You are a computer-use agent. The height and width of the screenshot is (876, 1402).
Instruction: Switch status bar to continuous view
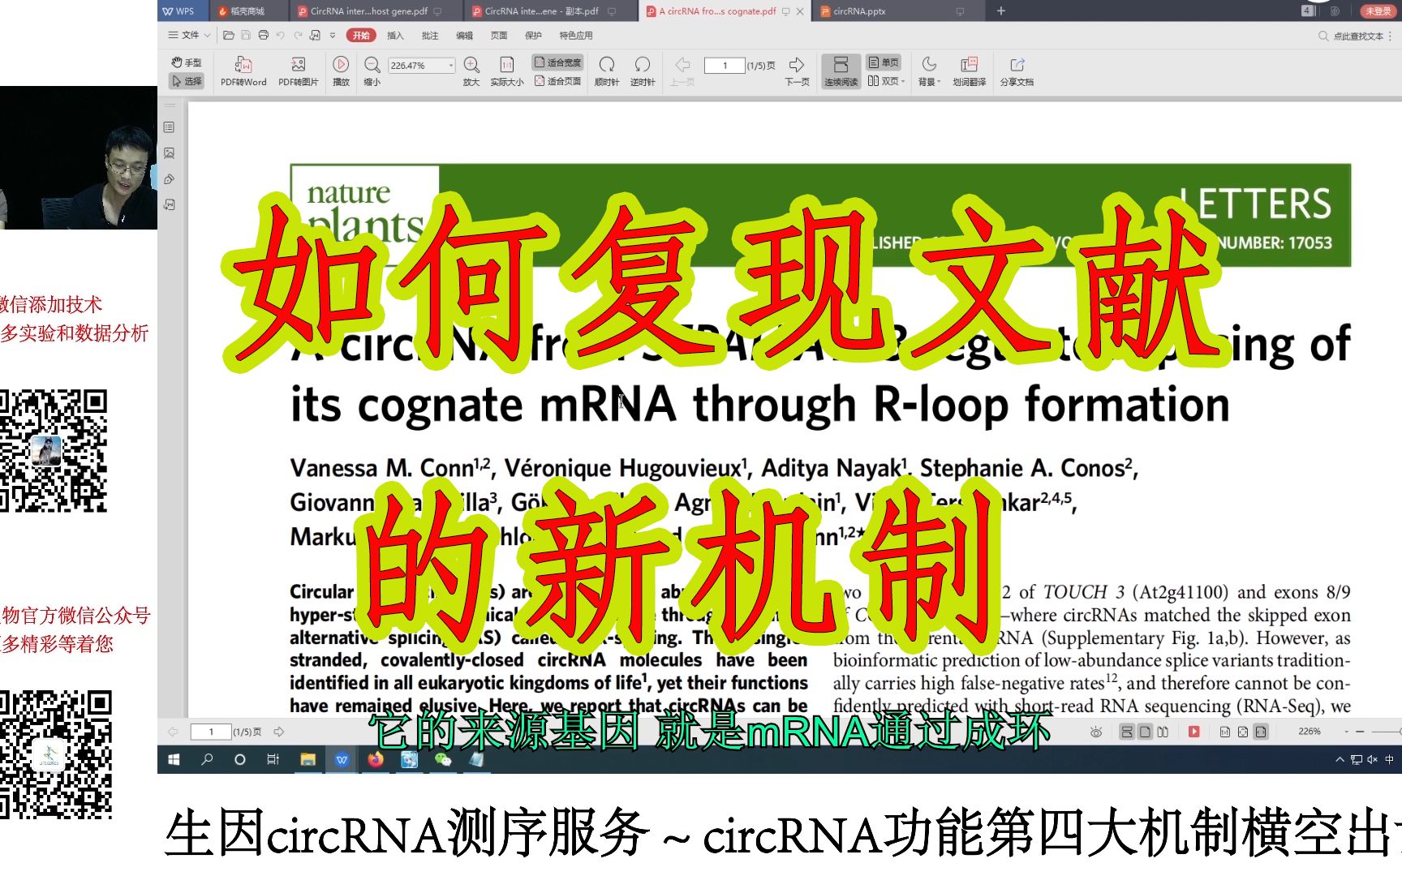1126,732
